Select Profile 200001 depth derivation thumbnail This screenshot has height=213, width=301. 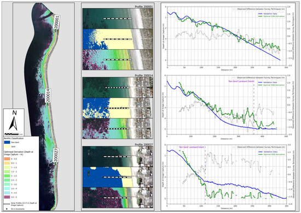pyautogui.click(x=118, y=60)
